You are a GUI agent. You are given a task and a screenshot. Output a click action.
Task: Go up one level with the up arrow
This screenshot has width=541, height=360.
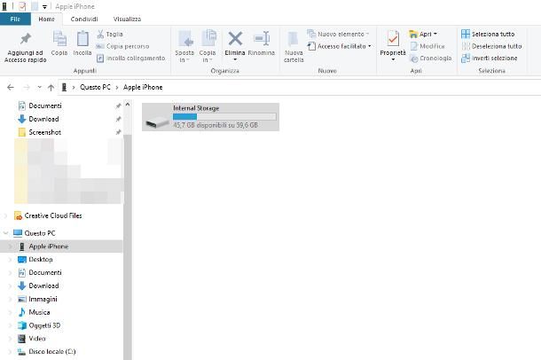[x=51, y=88]
